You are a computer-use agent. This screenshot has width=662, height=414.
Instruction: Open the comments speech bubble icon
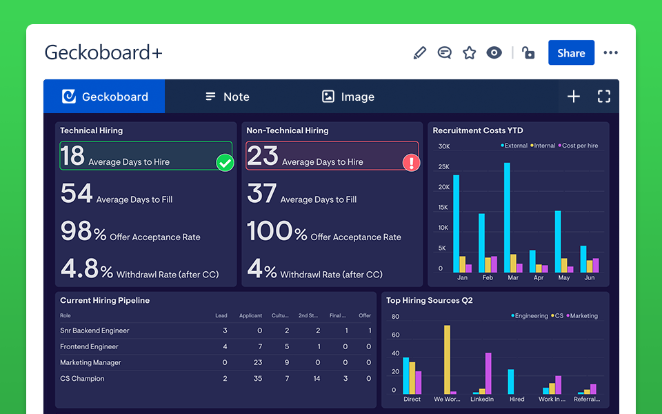pyautogui.click(x=445, y=53)
